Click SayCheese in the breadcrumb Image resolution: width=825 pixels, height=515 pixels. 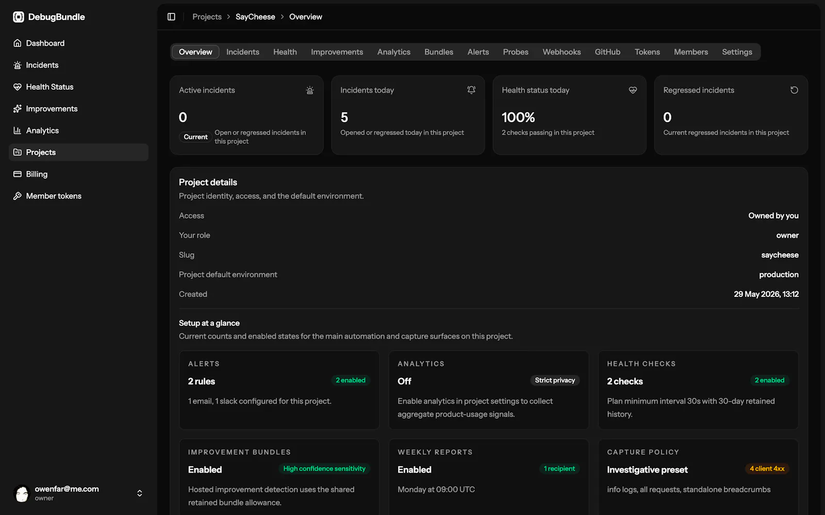[x=255, y=17]
